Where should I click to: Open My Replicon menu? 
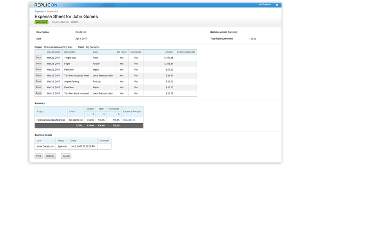point(264,5)
